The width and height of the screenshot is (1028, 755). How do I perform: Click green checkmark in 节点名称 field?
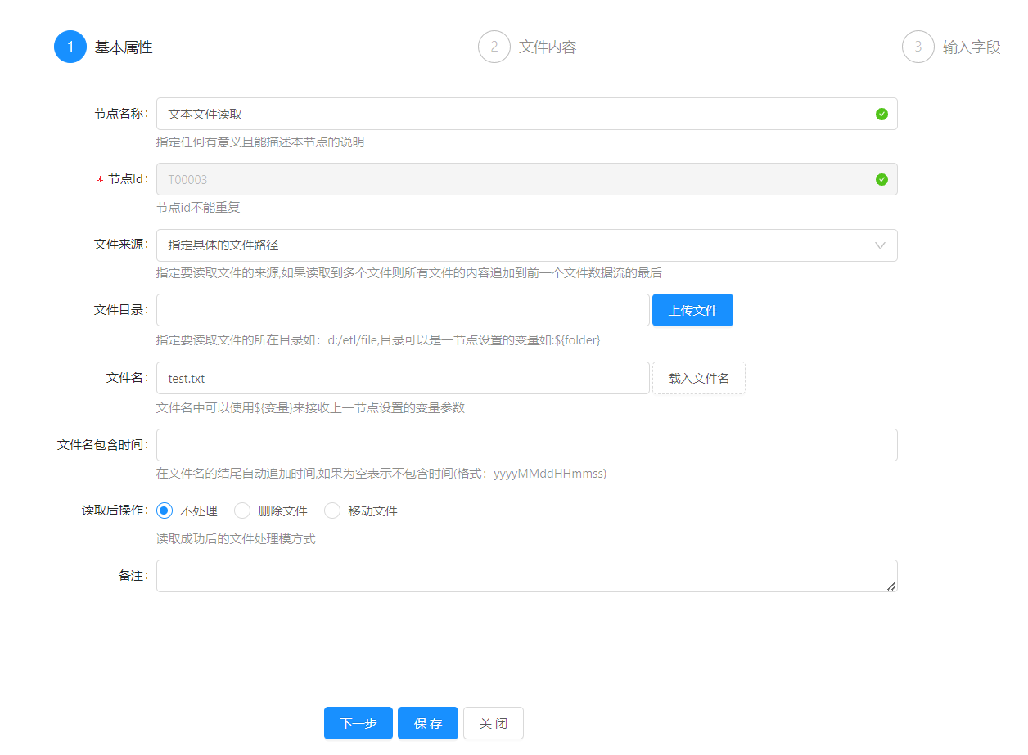[x=881, y=114]
